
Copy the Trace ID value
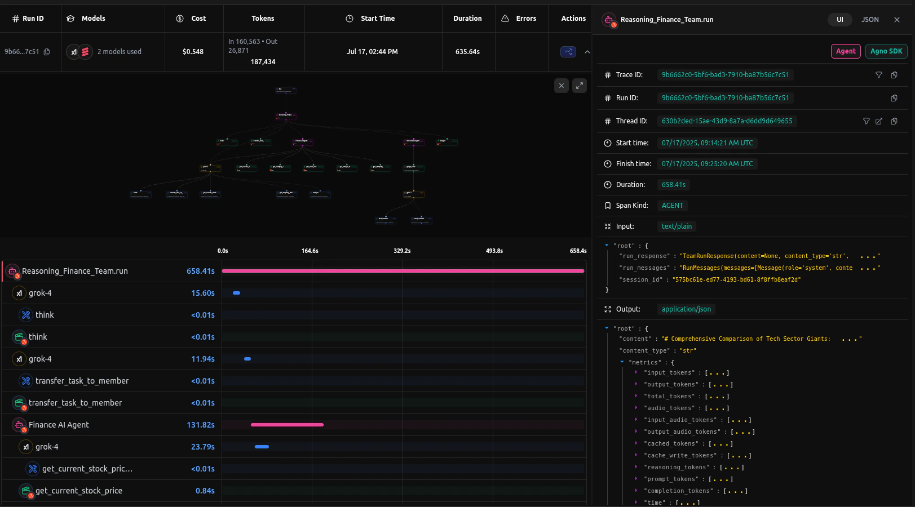point(894,75)
